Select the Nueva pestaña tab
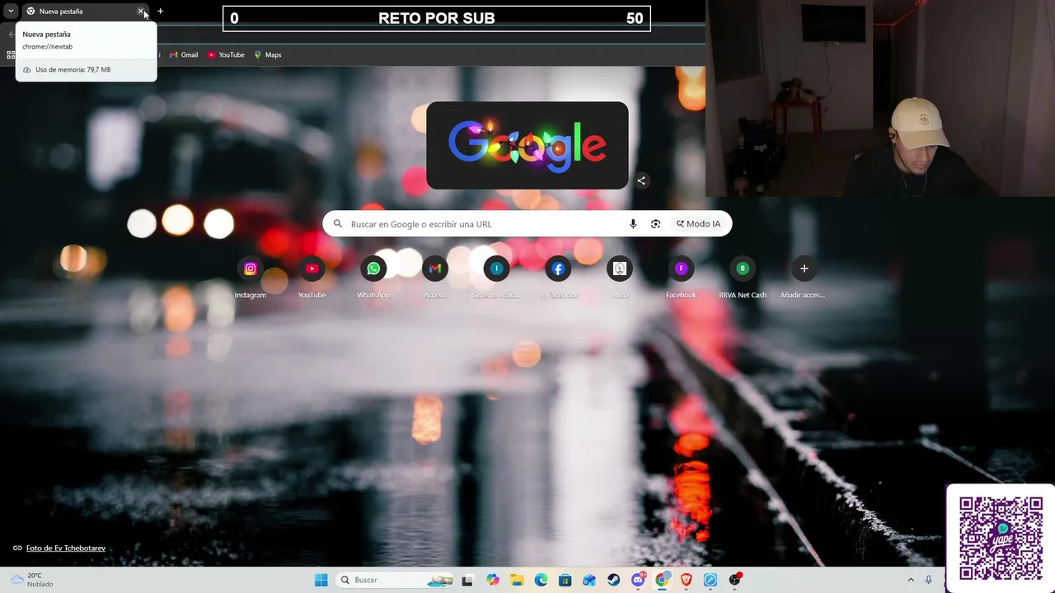1055x593 pixels. [x=85, y=12]
